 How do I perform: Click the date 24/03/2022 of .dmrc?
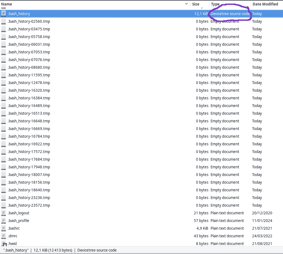[x=262, y=236]
